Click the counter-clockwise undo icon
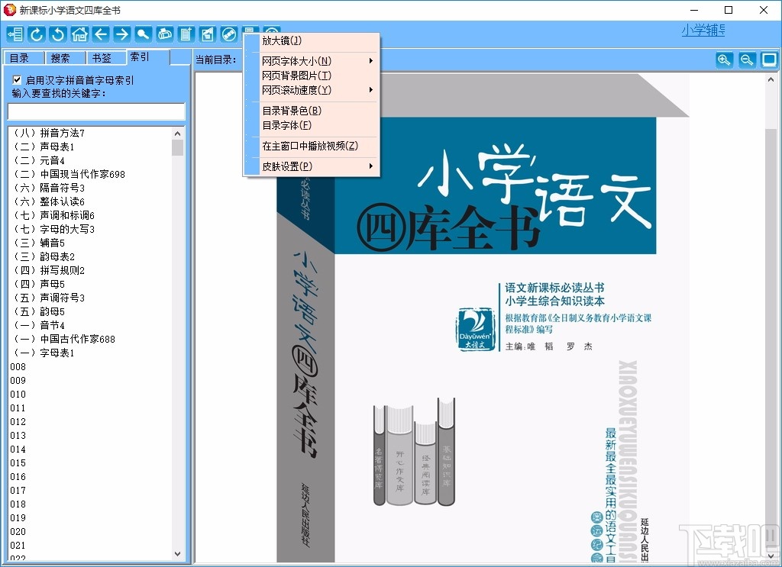 click(58, 34)
